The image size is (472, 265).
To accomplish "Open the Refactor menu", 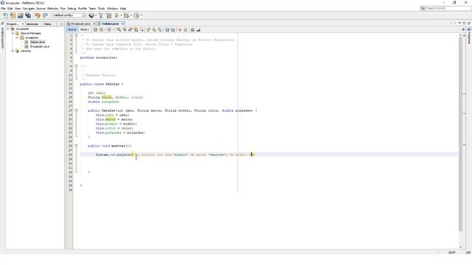I will point(52,8).
